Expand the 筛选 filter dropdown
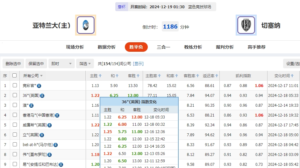This screenshot has width=300, height=168. [x=85, y=64]
